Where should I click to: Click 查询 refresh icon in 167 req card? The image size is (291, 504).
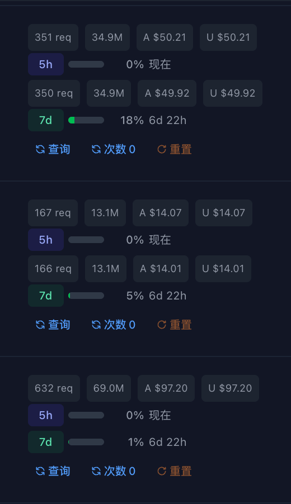point(40,325)
